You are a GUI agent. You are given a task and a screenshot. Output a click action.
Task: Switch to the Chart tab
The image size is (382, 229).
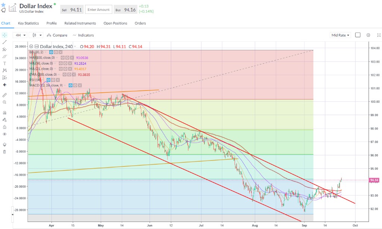(x=6, y=23)
